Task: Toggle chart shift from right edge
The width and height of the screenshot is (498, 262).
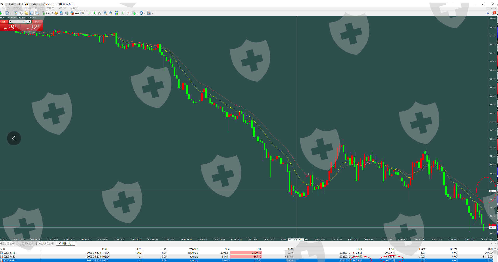Action: (x=128, y=13)
